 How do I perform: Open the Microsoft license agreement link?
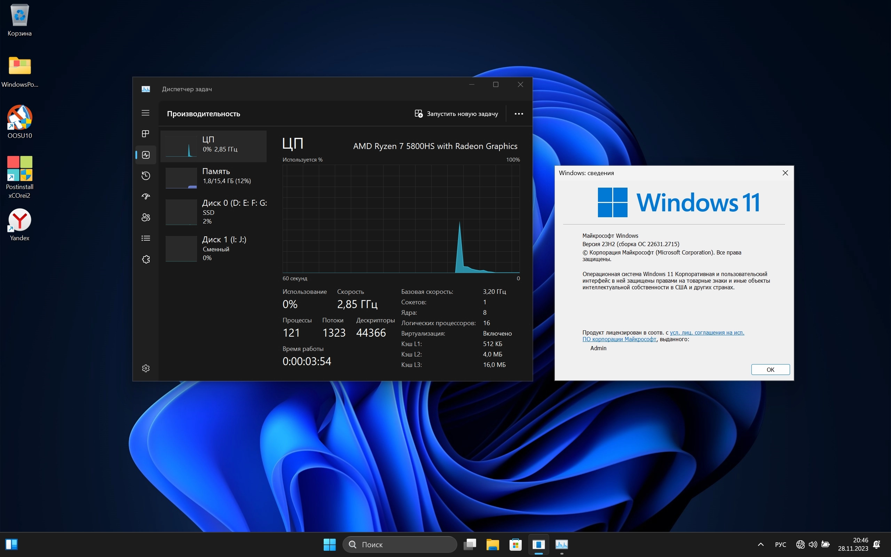coord(707,333)
